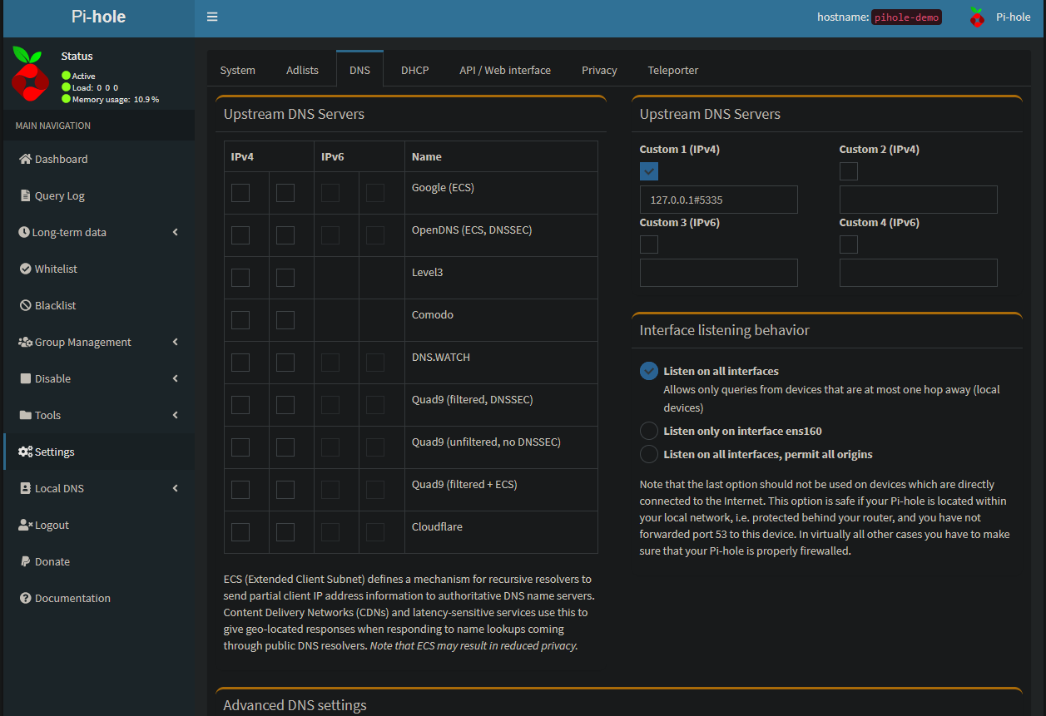Click the Custom 2 (IPv4) address field
The height and width of the screenshot is (716, 1046).
919,200
